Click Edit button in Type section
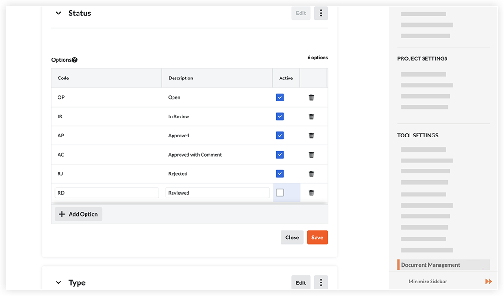Viewport: 504px width, 296px height. 301,282
